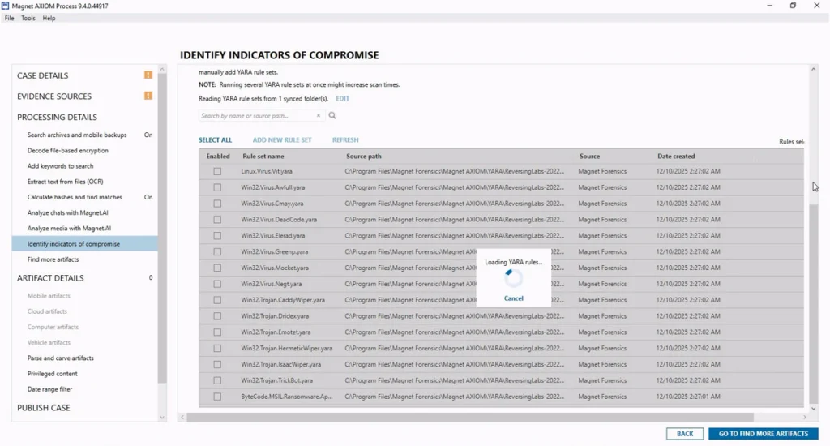Click the Magnet AXIOM app icon in title bar
This screenshot has width=830, height=446.
pos(6,6)
